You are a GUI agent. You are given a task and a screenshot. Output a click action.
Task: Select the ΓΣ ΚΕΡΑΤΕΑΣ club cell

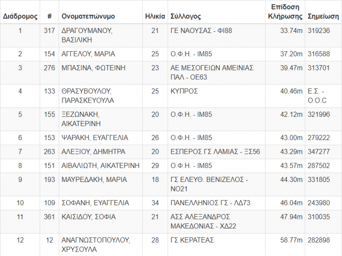point(192,240)
